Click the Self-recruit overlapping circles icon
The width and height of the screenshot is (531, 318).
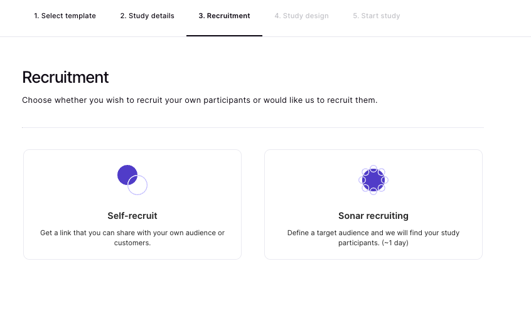(132, 179)
